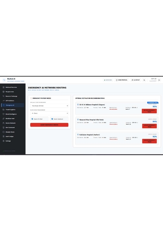
Task: Initiate emergency transfer to Nanavati Max Hospital
Action: [149, 126]
